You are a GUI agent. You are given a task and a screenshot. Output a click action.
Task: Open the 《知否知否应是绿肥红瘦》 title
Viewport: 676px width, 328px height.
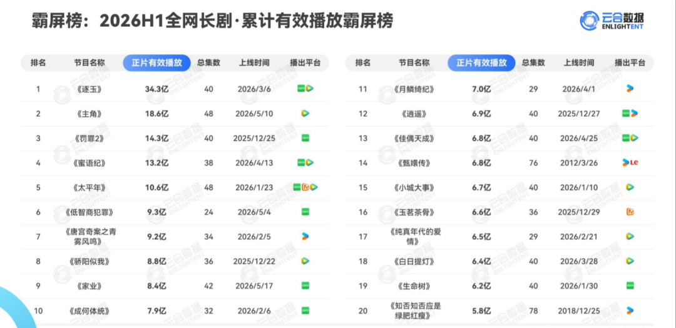414,310
